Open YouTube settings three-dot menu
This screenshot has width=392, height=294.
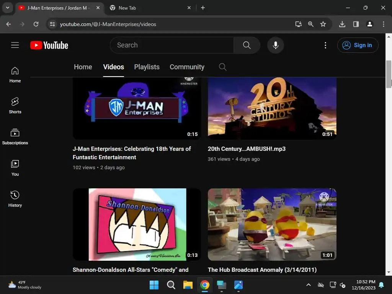click(x=325, y=45)
